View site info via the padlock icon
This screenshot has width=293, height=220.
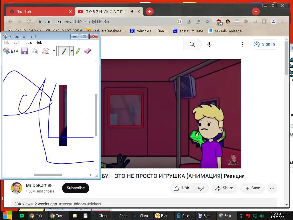coord(40,21)
